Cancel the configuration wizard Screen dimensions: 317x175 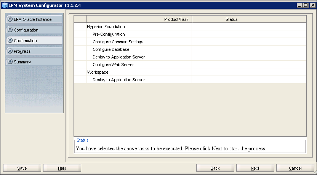[x=295, y=168]
